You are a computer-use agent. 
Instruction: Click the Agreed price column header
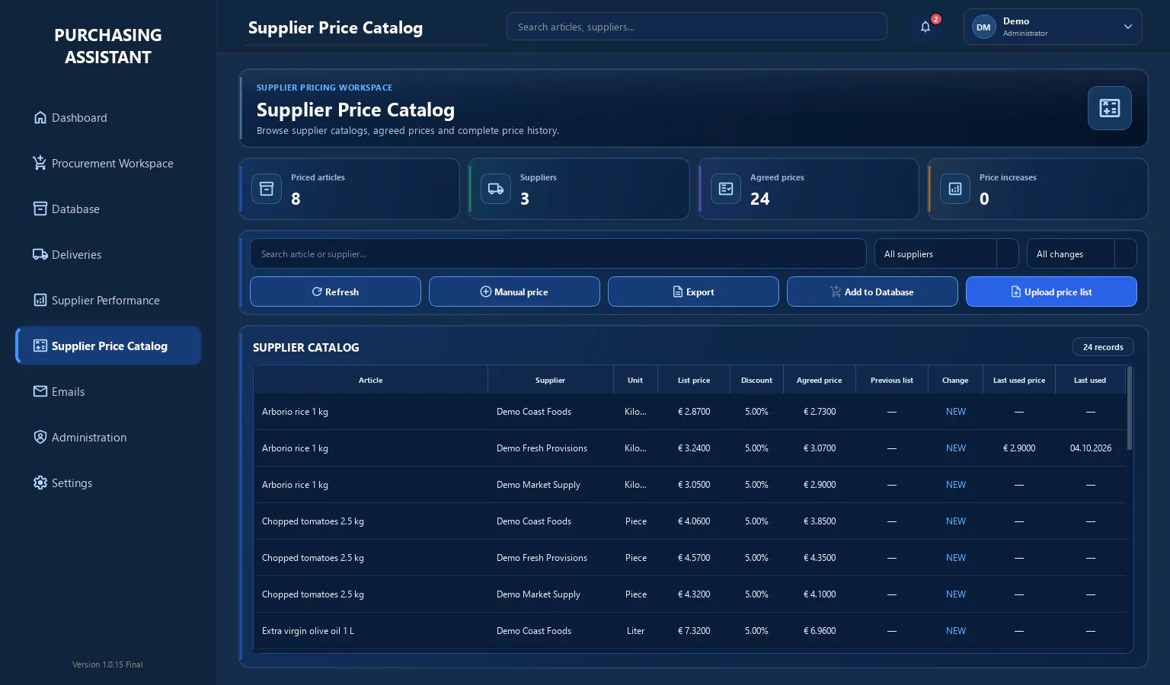click(x=820, y=380)
